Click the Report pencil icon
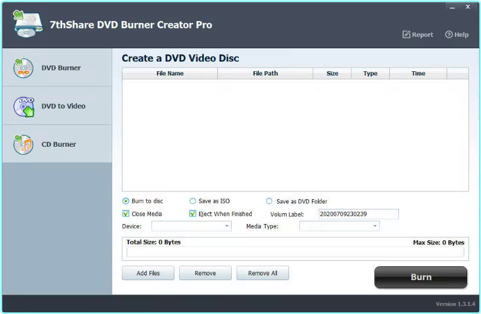 coord(406,34)
